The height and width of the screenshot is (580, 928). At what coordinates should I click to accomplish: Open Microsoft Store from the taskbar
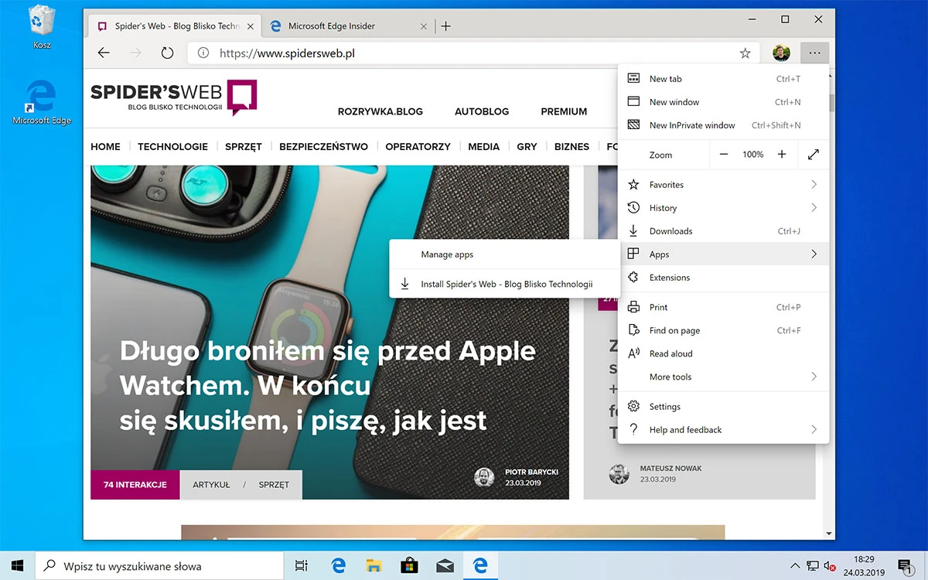pyautogui.click(x=409, y=566)
